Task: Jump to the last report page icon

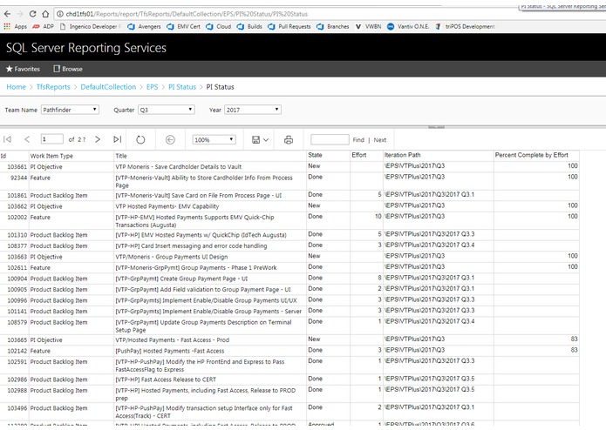Action: click(118, 139)
